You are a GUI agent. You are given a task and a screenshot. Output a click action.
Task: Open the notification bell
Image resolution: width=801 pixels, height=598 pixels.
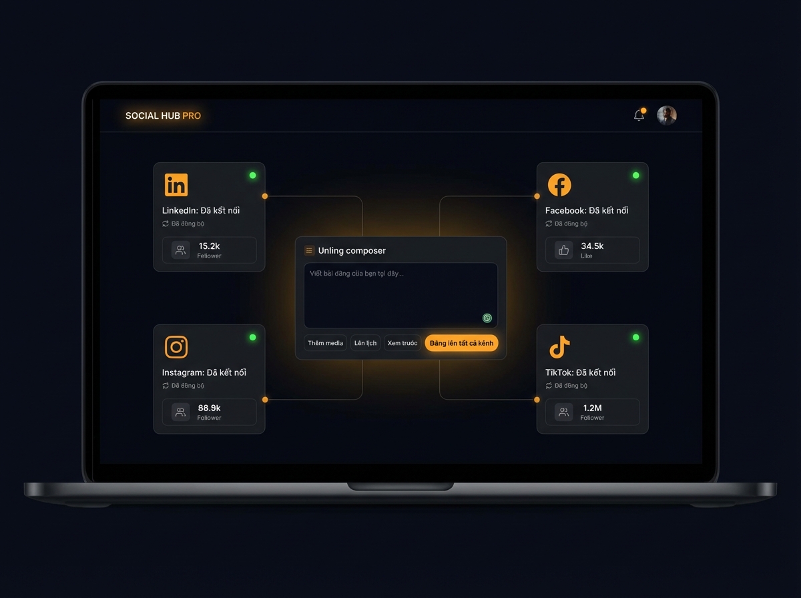tap(639, 115)
